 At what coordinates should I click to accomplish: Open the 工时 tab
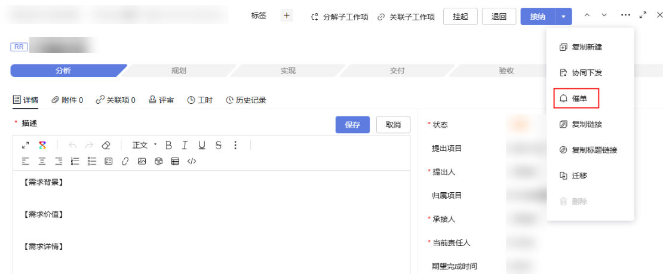[199, 100]
